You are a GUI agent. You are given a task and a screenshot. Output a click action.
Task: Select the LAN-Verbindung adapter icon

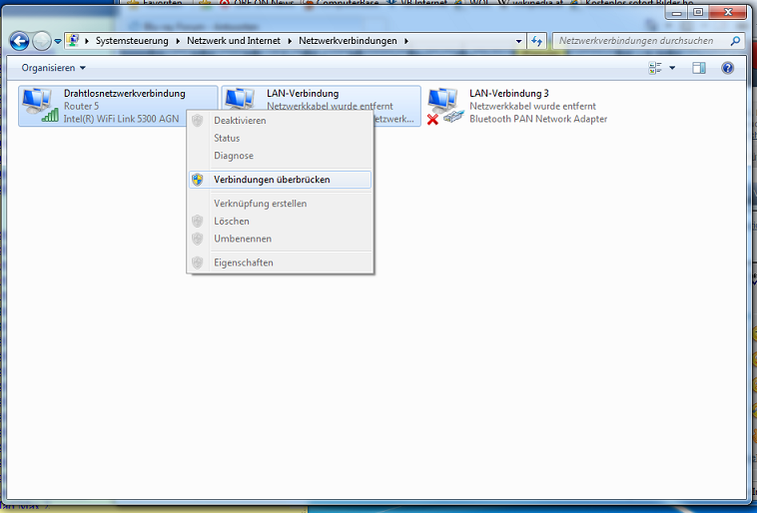240,100
